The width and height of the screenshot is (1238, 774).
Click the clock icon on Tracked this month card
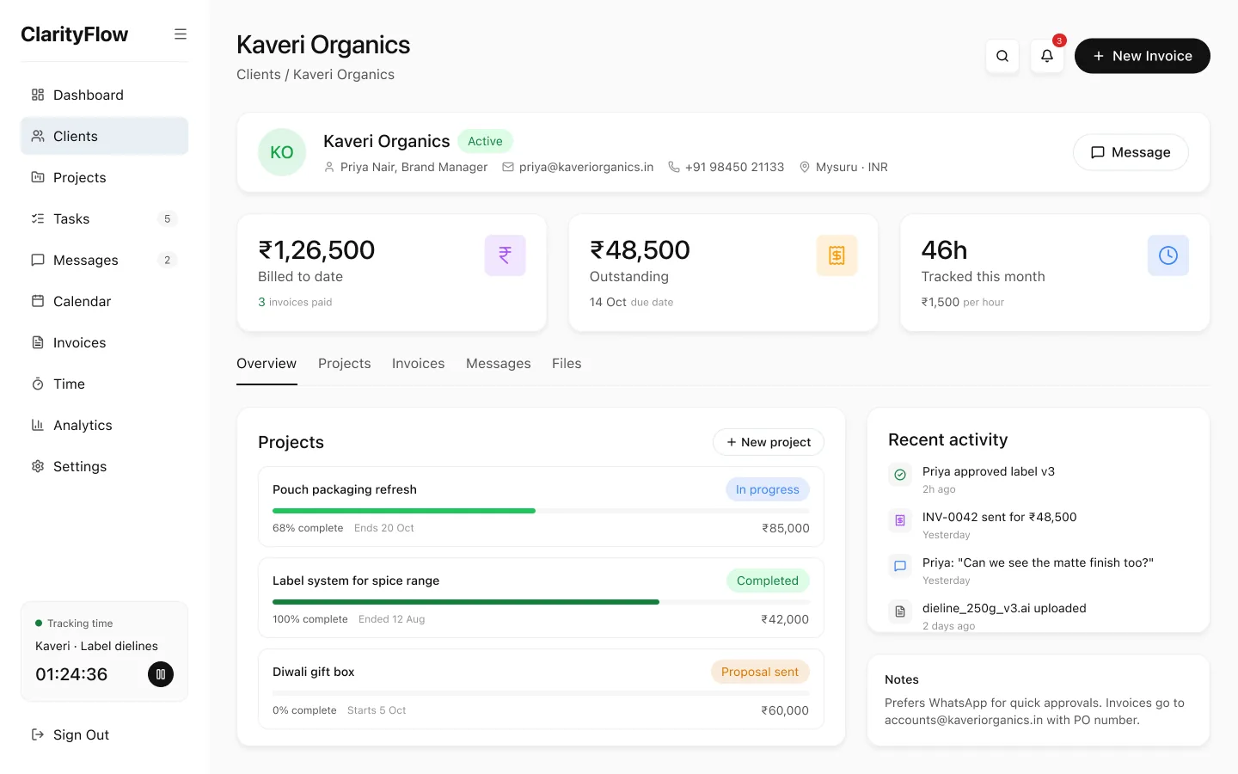pyautogui.click(x=1168, y=255)
